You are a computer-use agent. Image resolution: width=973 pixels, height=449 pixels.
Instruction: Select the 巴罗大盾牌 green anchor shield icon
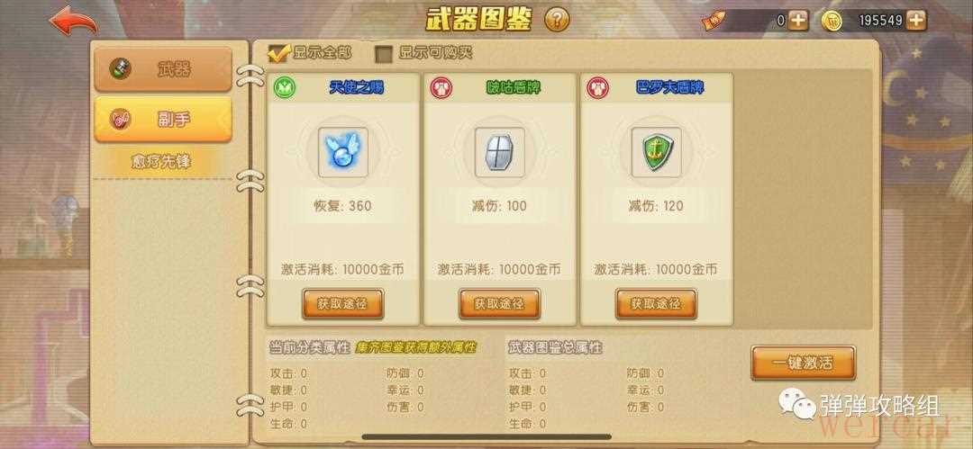[656, 152]
